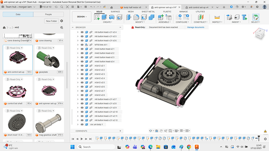This screenshot has width=269, height=151.
Task: Open the Manage documents link
Action: [196, 27]
